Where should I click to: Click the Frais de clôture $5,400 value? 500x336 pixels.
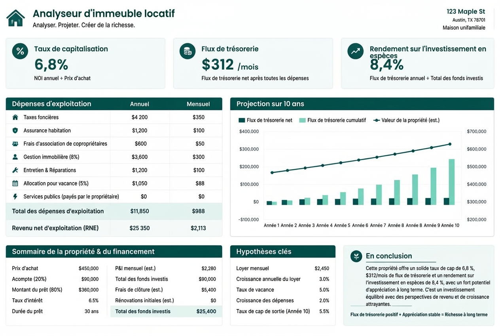[209, 290]
